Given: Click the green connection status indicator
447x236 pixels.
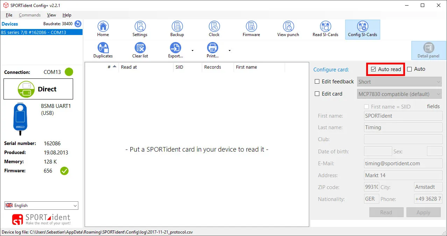Looking at the screenshot, I should (x=69, y=72).
